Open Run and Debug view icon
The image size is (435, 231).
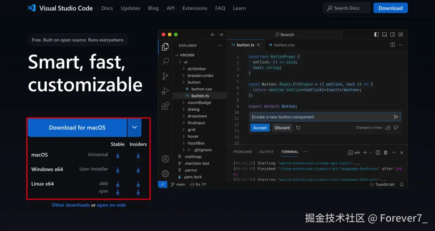(166, 91)
